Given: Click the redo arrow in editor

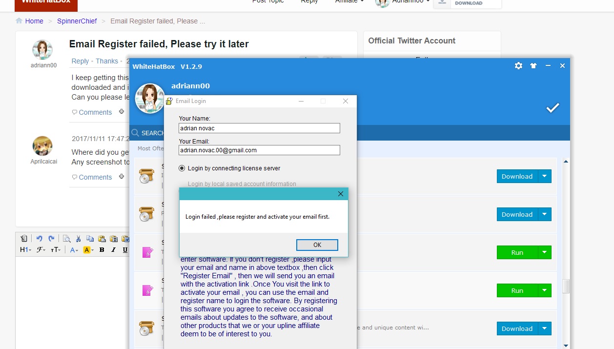Looking at the screenshot, I should tap(51, 238).
